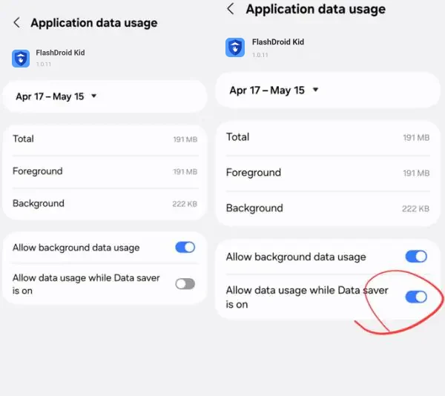Select Background row in left screenshot
The height and width of the screenshot is (396, 445).
[105, 203]
